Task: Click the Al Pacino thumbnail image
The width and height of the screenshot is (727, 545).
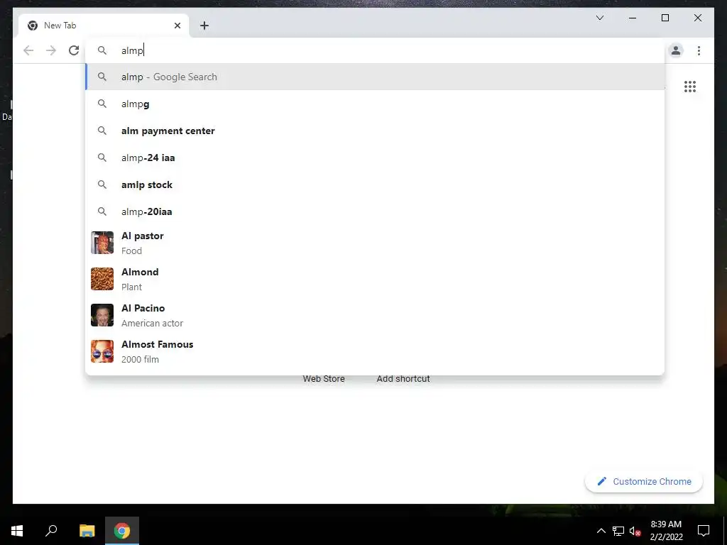Action: pyautogui.click(x=102, y=315)
